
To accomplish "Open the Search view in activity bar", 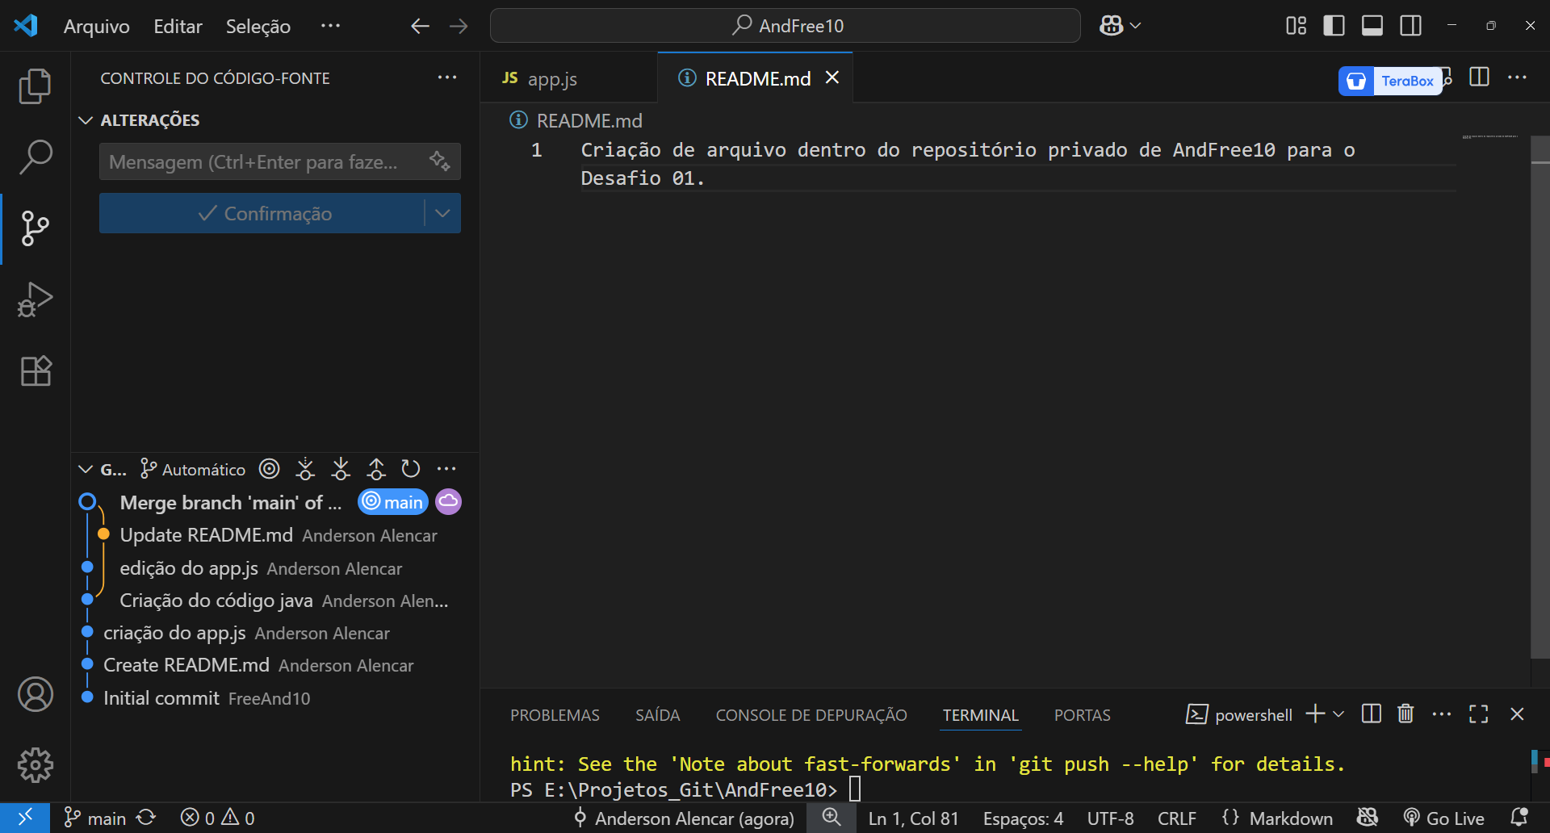I will (35, 157).
